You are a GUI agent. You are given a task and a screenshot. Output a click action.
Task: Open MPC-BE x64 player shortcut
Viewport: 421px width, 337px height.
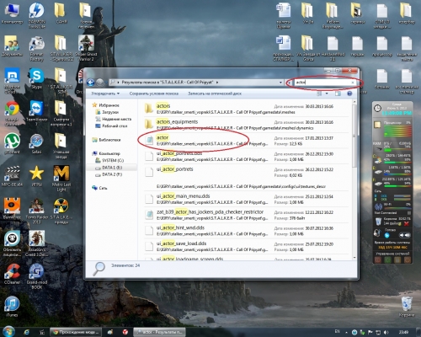pyautogui.click(x=12, y=176)
